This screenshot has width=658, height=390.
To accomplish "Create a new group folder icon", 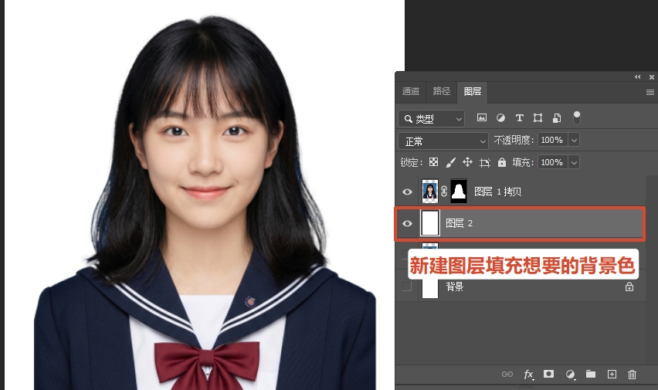I will click(591, 374).
